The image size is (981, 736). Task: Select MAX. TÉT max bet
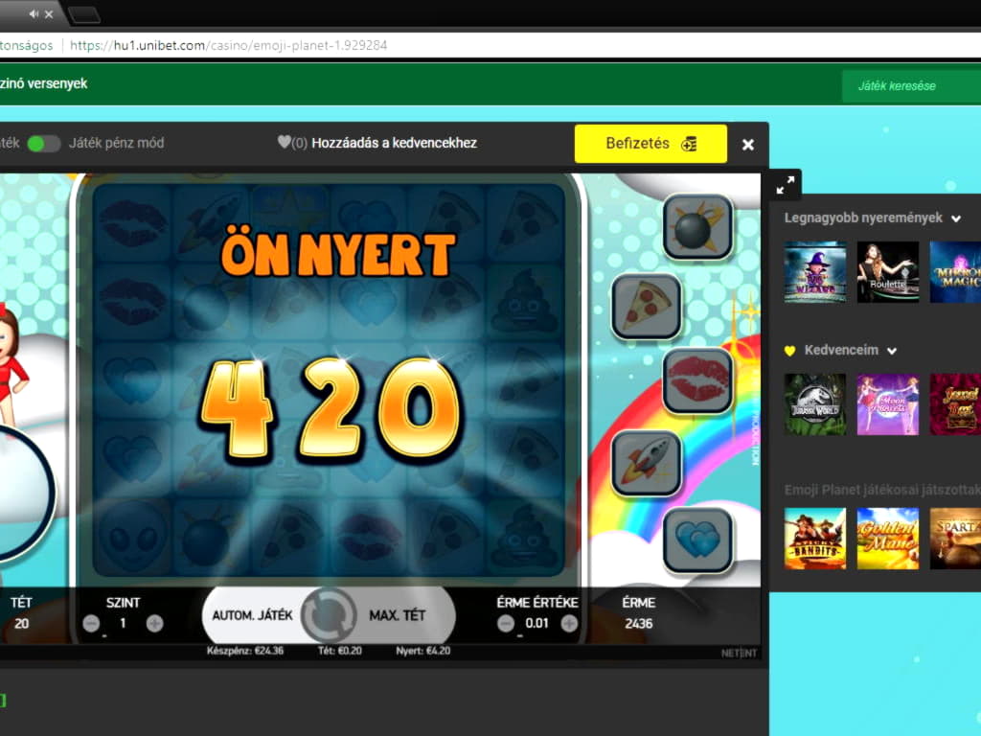point(397,615)
